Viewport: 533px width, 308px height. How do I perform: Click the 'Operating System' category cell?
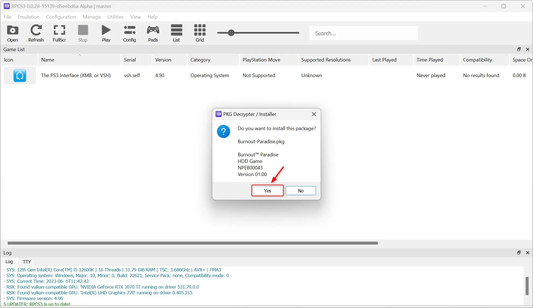click(x=210, y=75)
